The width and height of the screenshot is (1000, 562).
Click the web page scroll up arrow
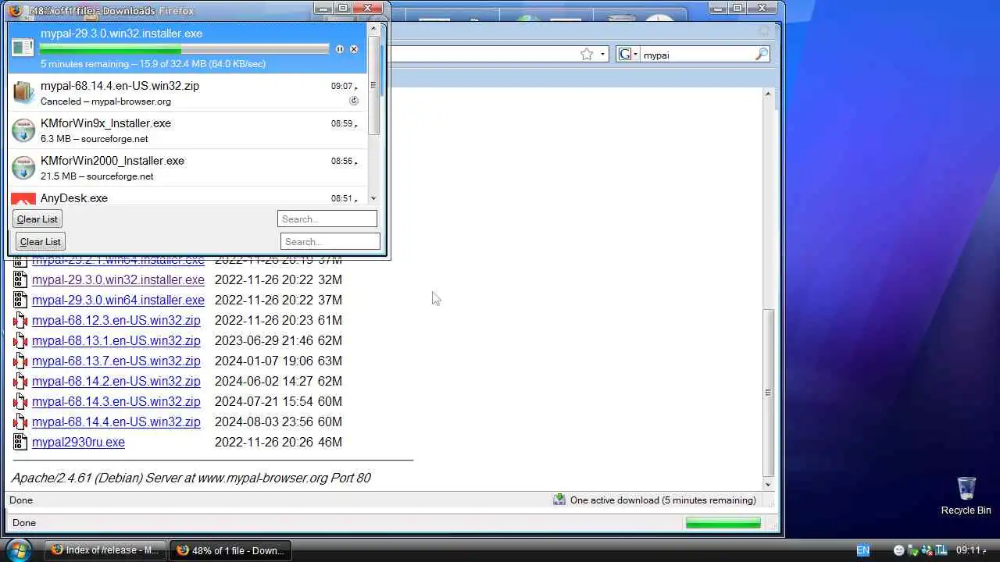[x=768, y=94]
